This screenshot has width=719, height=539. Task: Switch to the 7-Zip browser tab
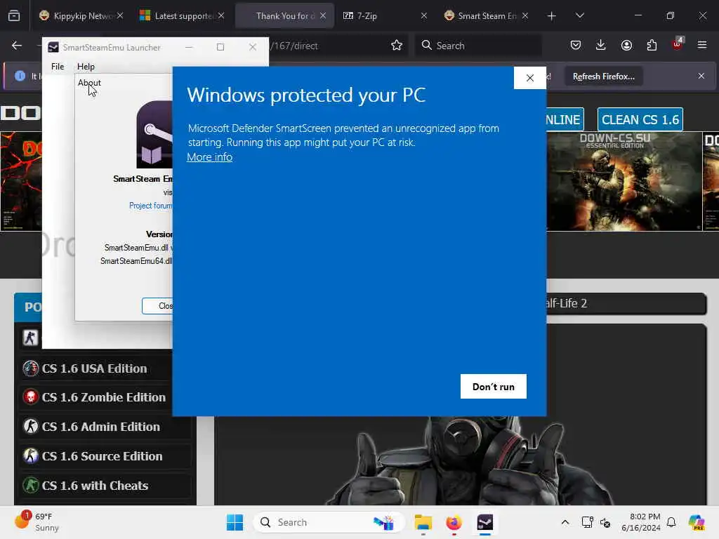(384, 16)
